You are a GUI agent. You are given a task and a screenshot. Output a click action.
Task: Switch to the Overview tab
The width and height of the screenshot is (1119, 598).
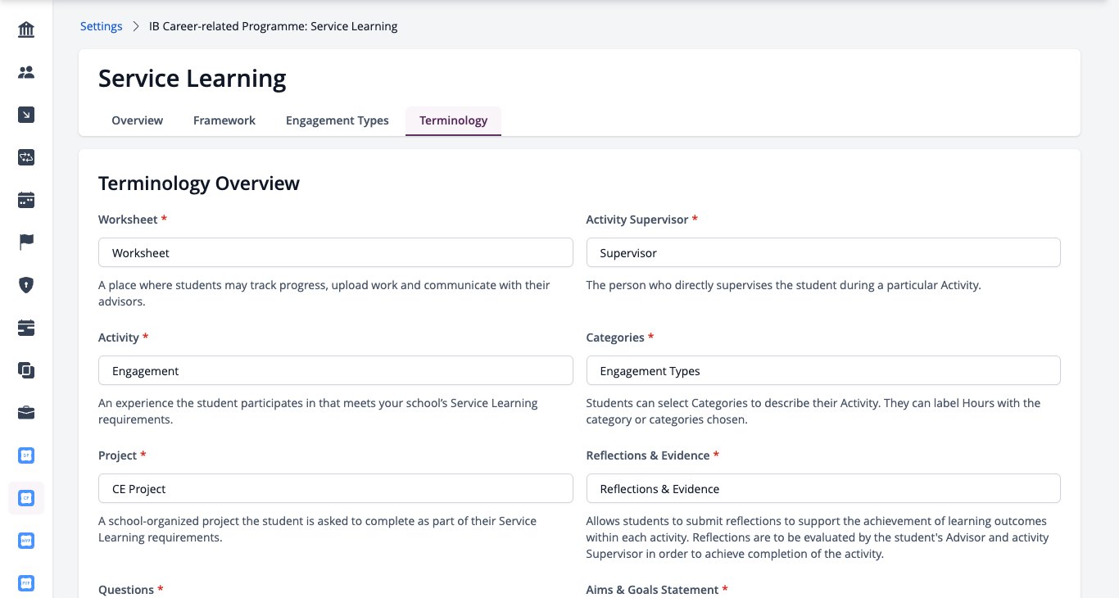[138, 120]
